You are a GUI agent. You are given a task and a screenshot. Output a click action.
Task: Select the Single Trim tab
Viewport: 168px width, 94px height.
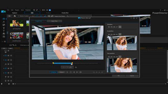point(39,21)
